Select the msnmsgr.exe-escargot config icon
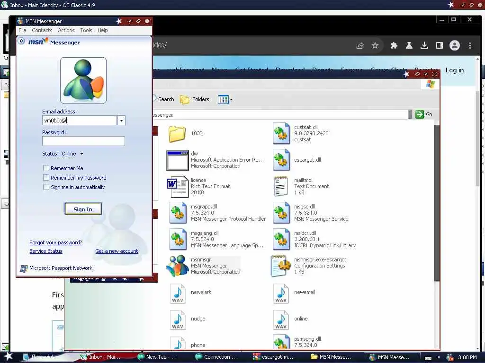Screen dimensions: 485x363 tap(280, 266)
